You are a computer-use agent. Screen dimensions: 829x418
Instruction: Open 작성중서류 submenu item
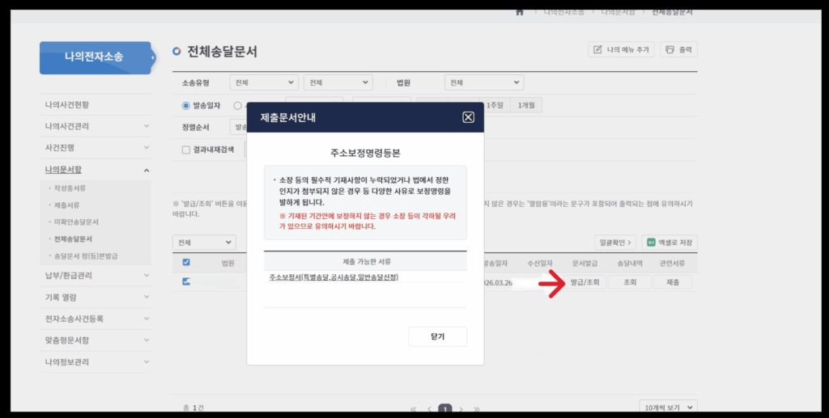pos(70,188)
